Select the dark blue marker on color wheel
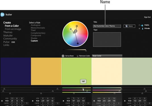This screenshot has width=152, height=106. click(78, 43)
